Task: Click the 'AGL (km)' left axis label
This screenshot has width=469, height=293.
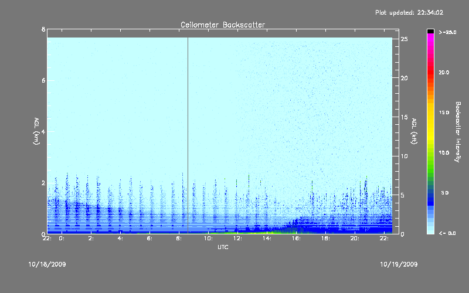Action: click(36, 131)
